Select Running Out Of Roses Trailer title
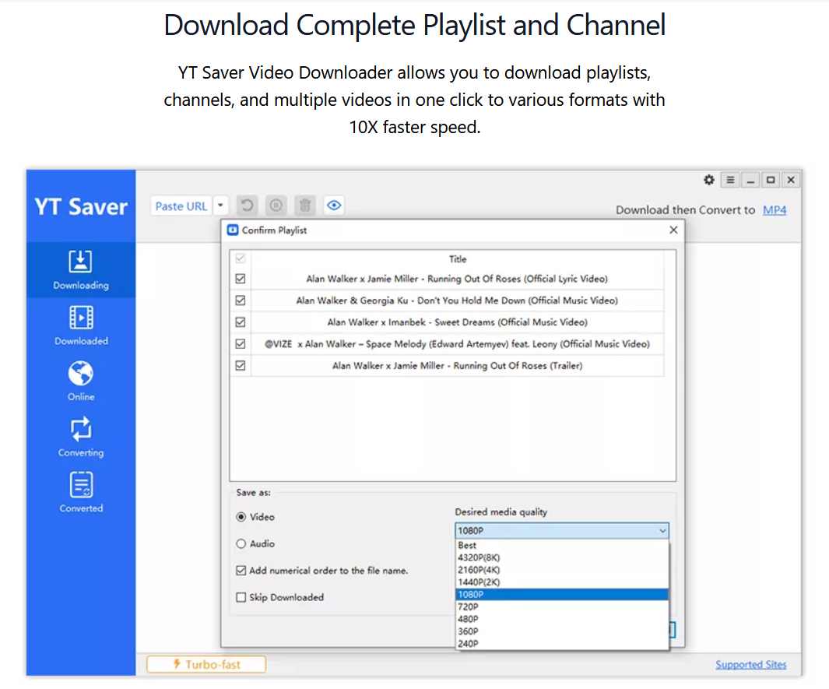 click(458, 365)
